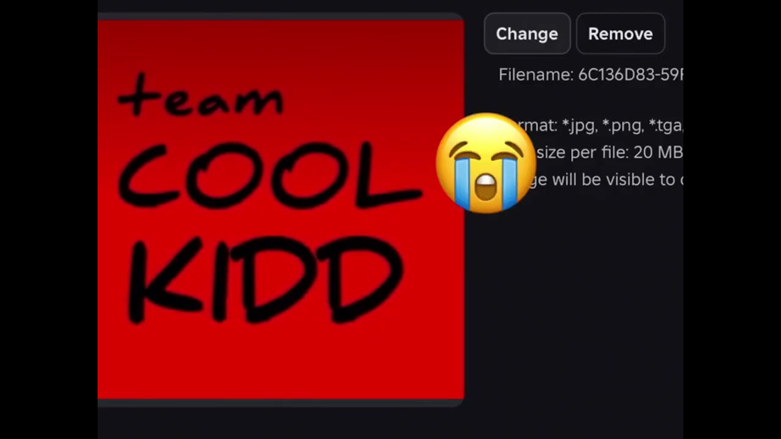Click the letter t in team
Screen dimensions: 781x439
point(137,95)
